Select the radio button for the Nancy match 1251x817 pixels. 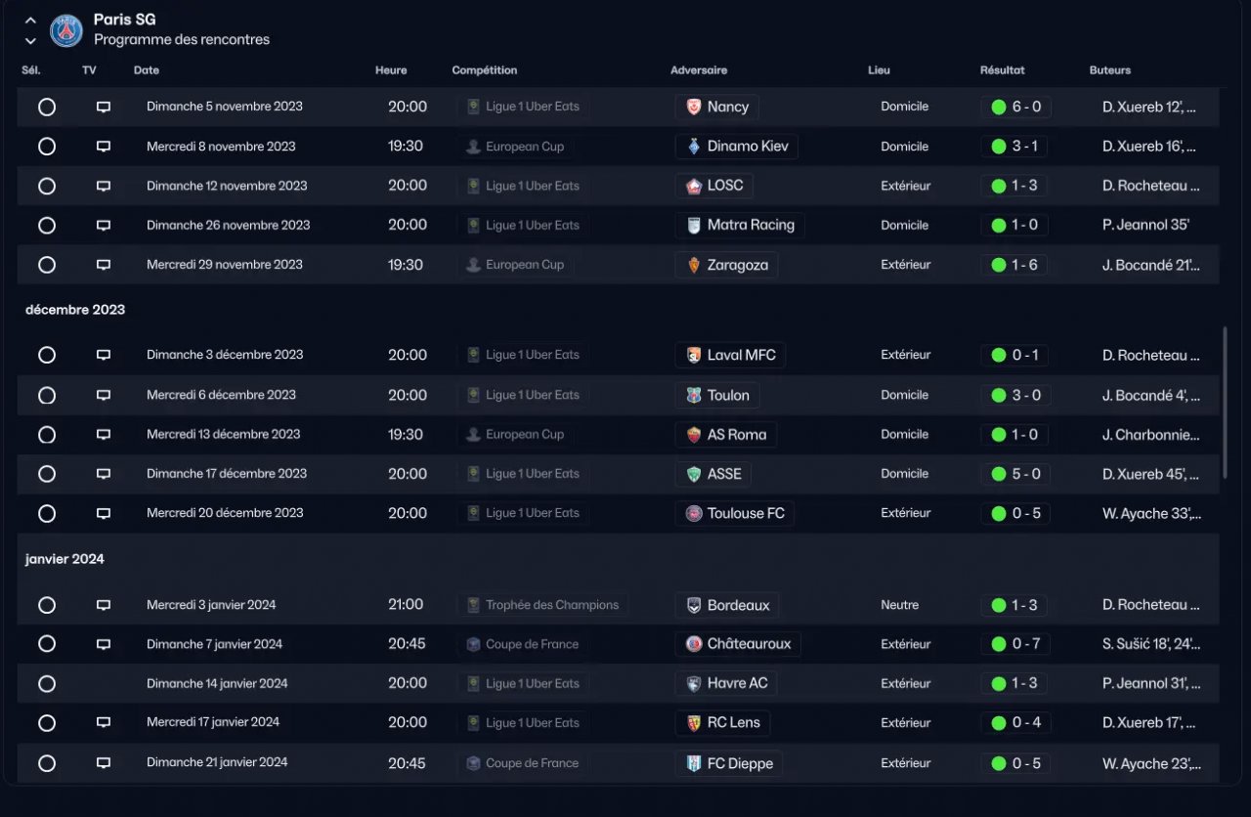point(47,107)
